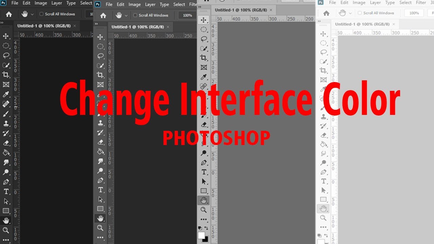Swap foreground and background colors in medium gray theme
Screen dimensions: 434x244
pos(206,228)
